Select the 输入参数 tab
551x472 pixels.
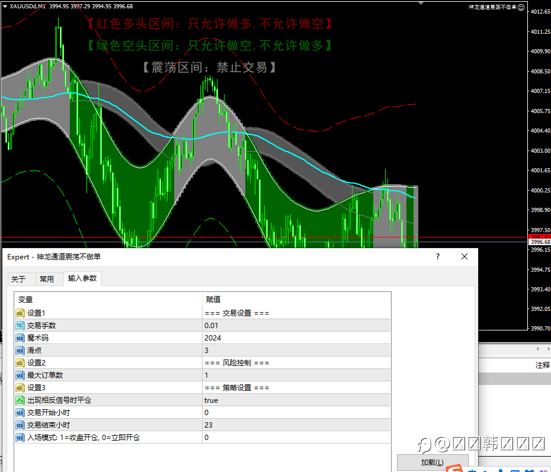point(82,278)
